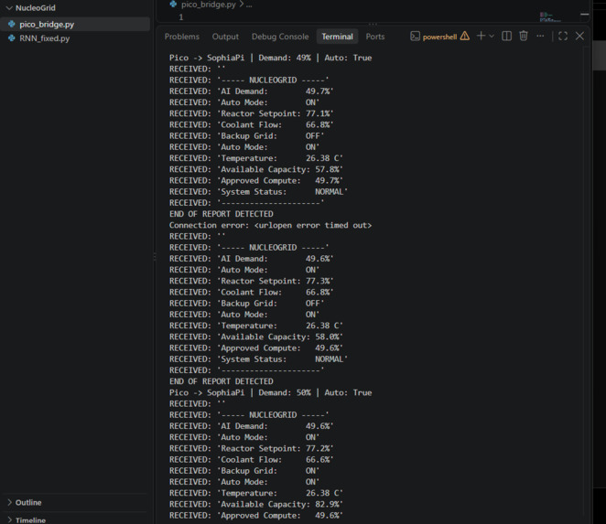Open the new terminal launch profile dropdown

tap(492, 37)
